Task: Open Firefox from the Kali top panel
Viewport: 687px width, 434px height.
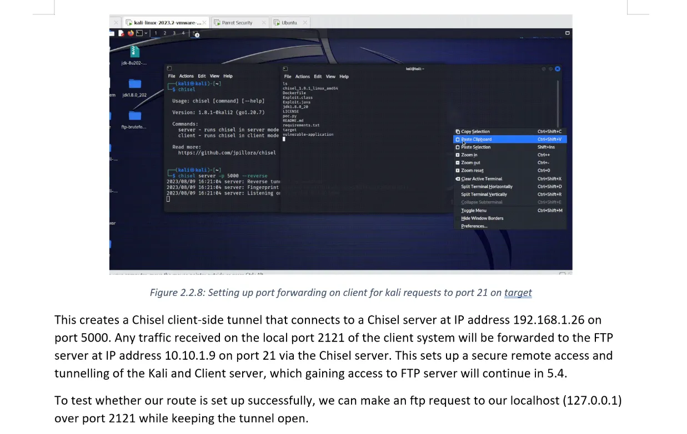Action: click(131, 33)
